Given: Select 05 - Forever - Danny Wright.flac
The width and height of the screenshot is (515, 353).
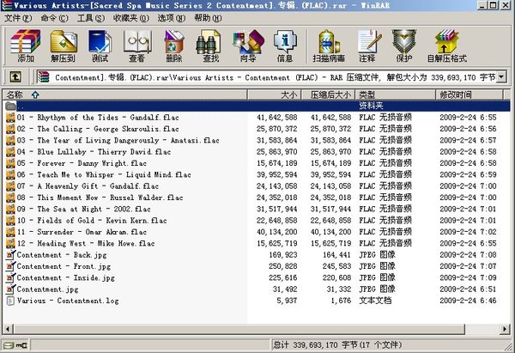Looking at the screenshot, I should click(82, 163).
